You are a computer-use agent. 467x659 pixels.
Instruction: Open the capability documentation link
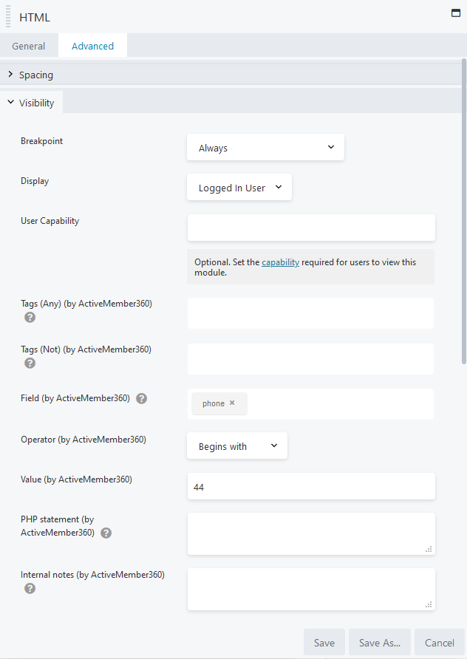click(x=280, y=262)
